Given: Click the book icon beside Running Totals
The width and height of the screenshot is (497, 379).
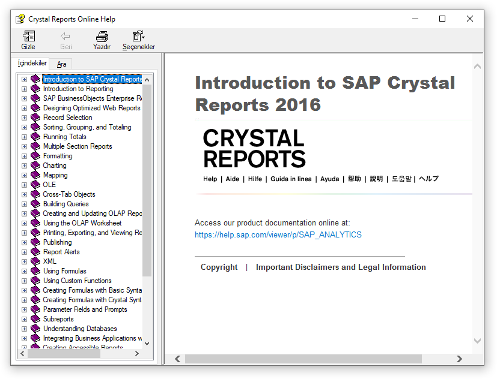Looking at the screenshot, I should 35,137.
